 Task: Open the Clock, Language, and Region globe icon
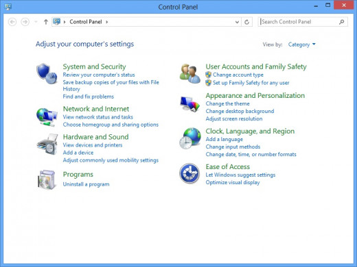(x=190, y=138)
